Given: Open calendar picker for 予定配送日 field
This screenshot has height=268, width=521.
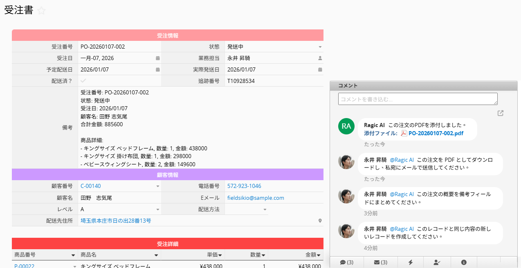Looking at the screenshot, I should click(157, 70).
